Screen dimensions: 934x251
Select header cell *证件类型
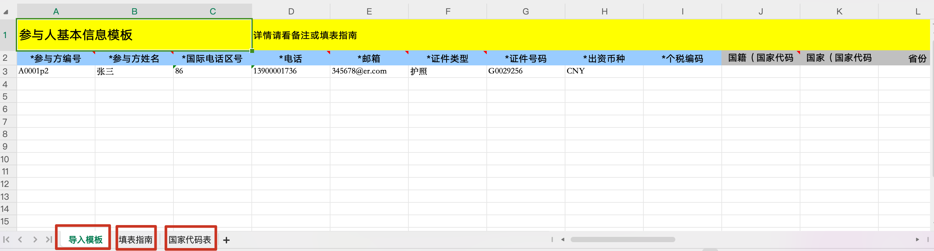[x=448, y=58]
